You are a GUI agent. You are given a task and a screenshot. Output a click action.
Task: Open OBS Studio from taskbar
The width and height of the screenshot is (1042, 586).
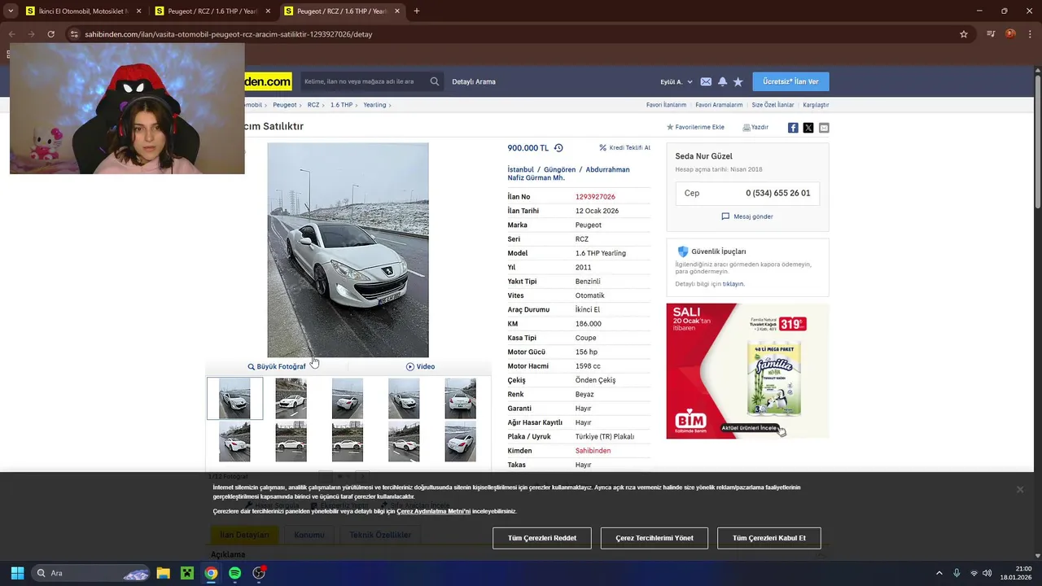point(259,573)
